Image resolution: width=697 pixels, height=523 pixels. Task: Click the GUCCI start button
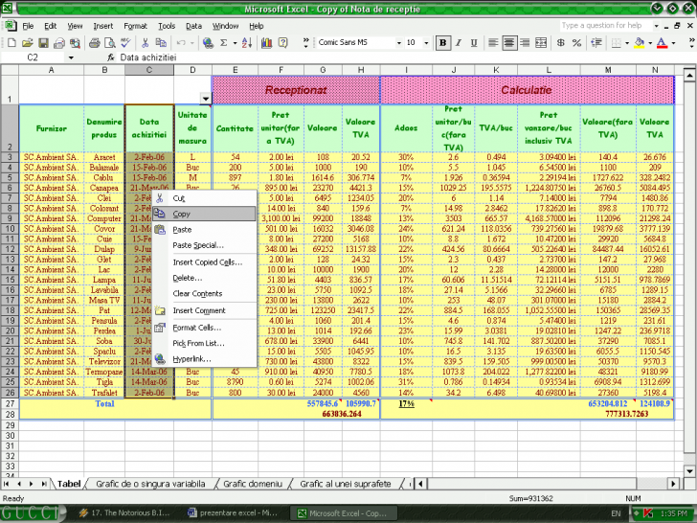(x=33, y=512)
